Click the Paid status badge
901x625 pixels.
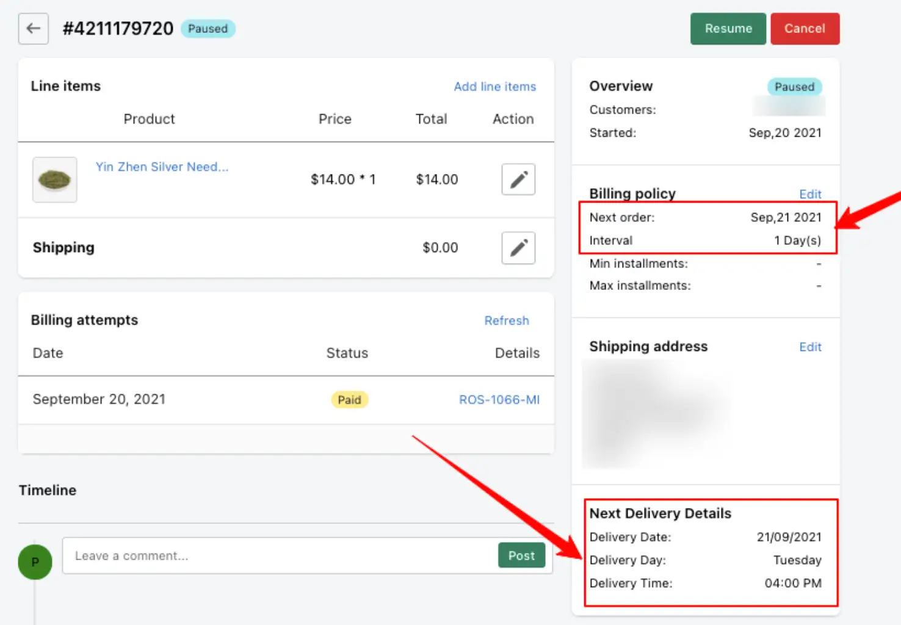[x=349, y=400]
